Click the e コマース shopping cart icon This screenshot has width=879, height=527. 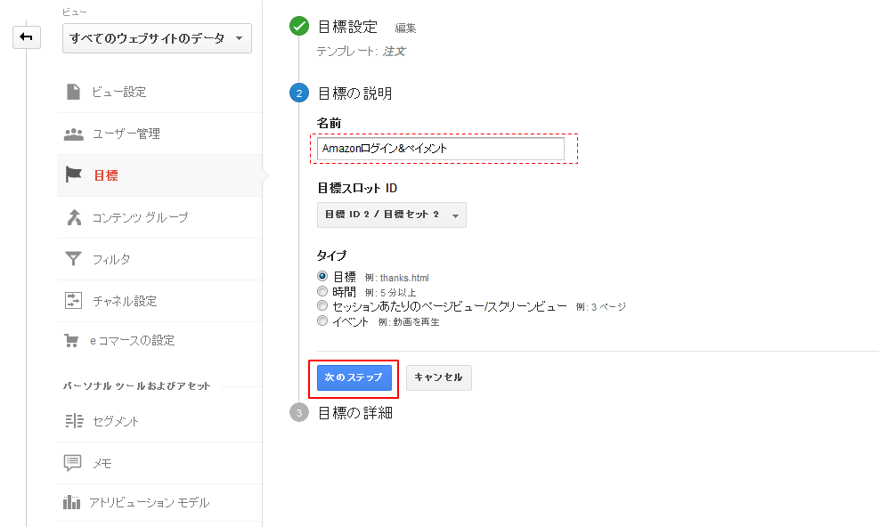(x=71, y=341)
